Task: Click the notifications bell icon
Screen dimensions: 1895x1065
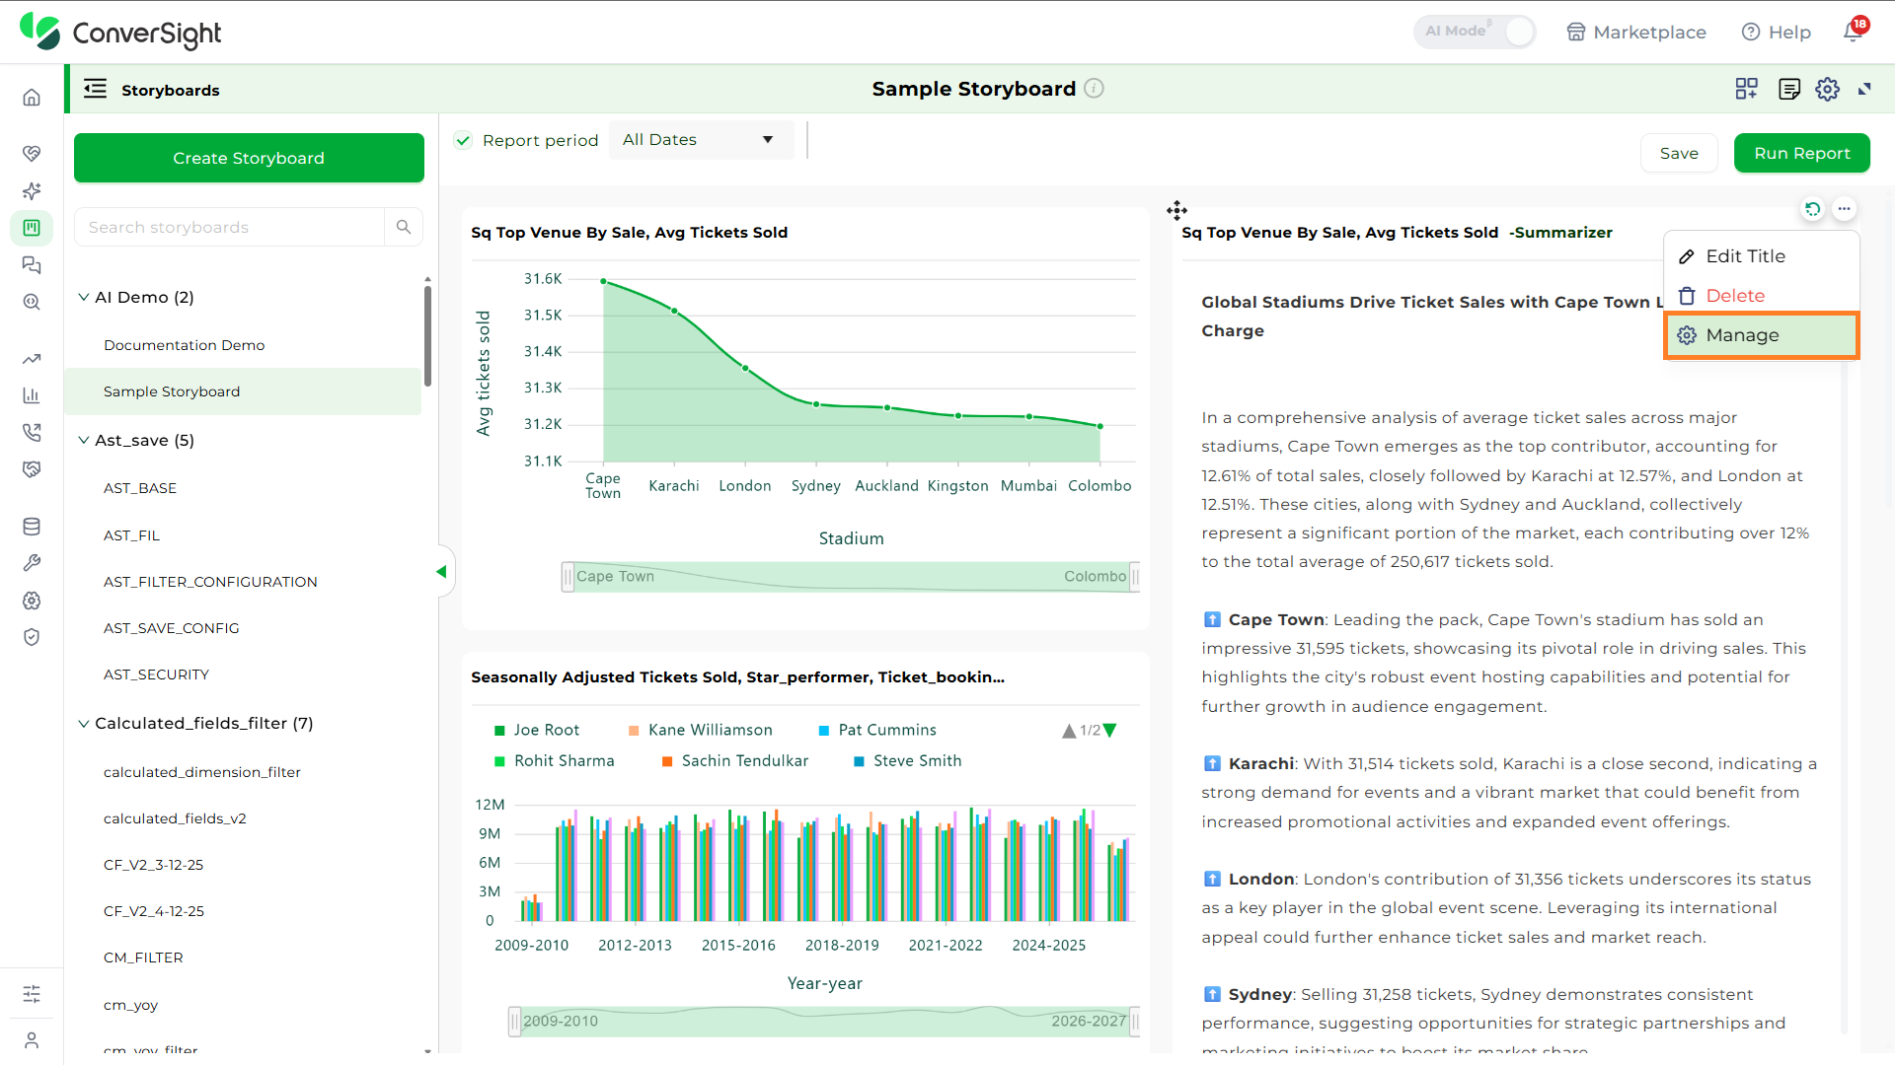Action: tap(1854, 32)
